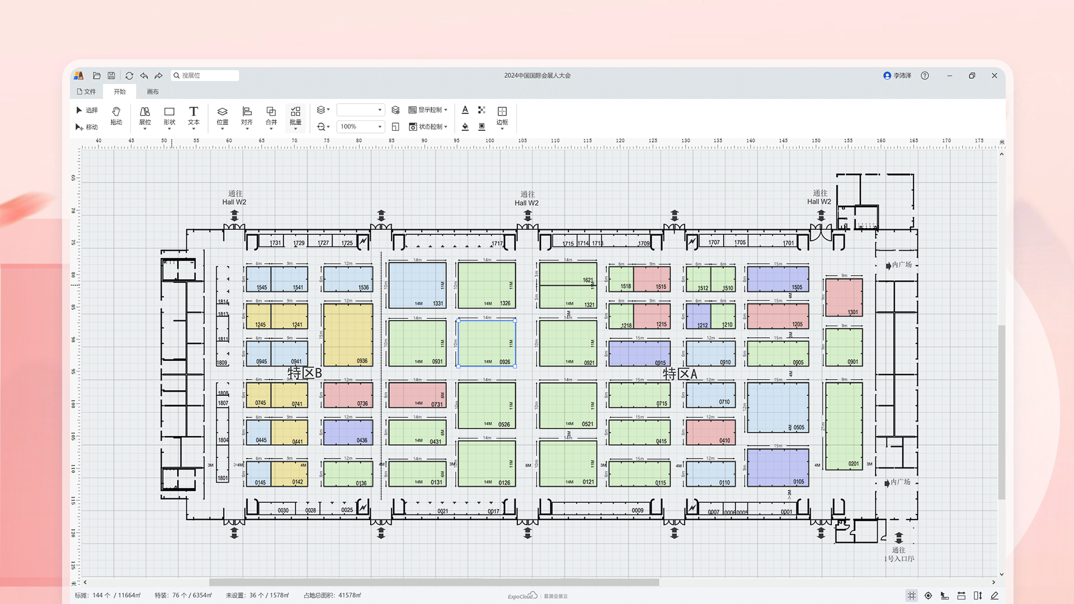Toggle the vertical height measure icon
1074x604 pixels.
pos(978,596)
